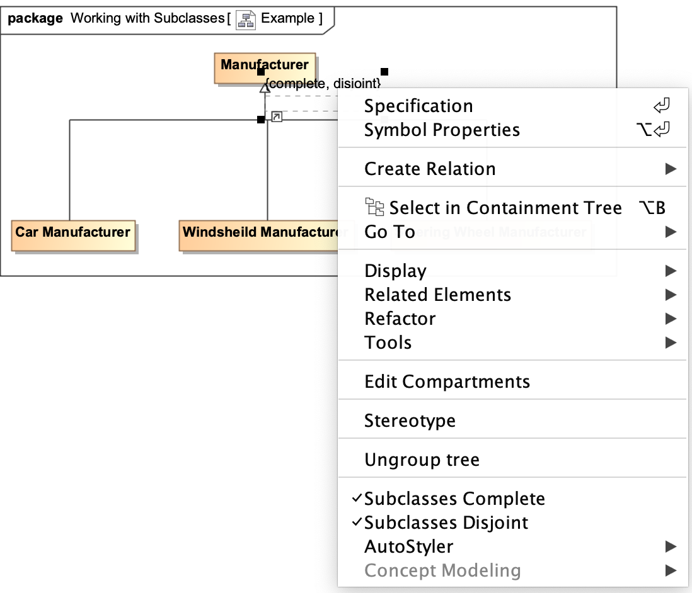This screenshot has width=692, height=593.
Task: Click the generalization arrowhead under Manufacturer
Action: click(x=265, y=88)
